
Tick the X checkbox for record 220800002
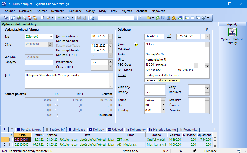coord(11,144)
